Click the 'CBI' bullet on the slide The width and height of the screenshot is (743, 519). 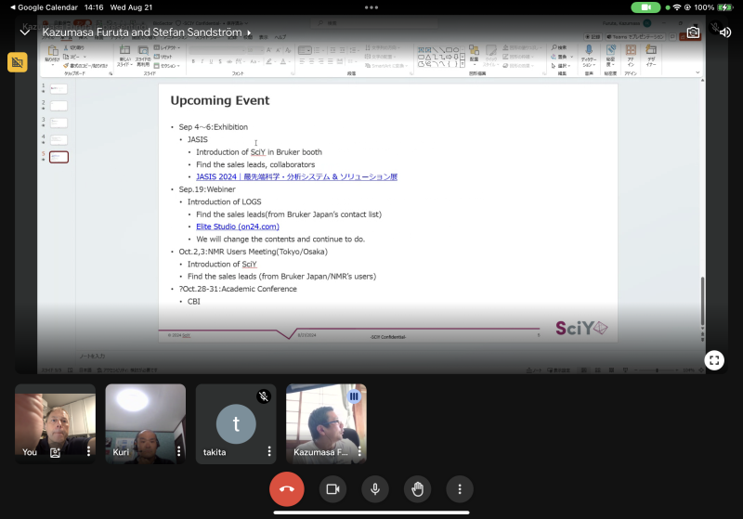point(194,301)
